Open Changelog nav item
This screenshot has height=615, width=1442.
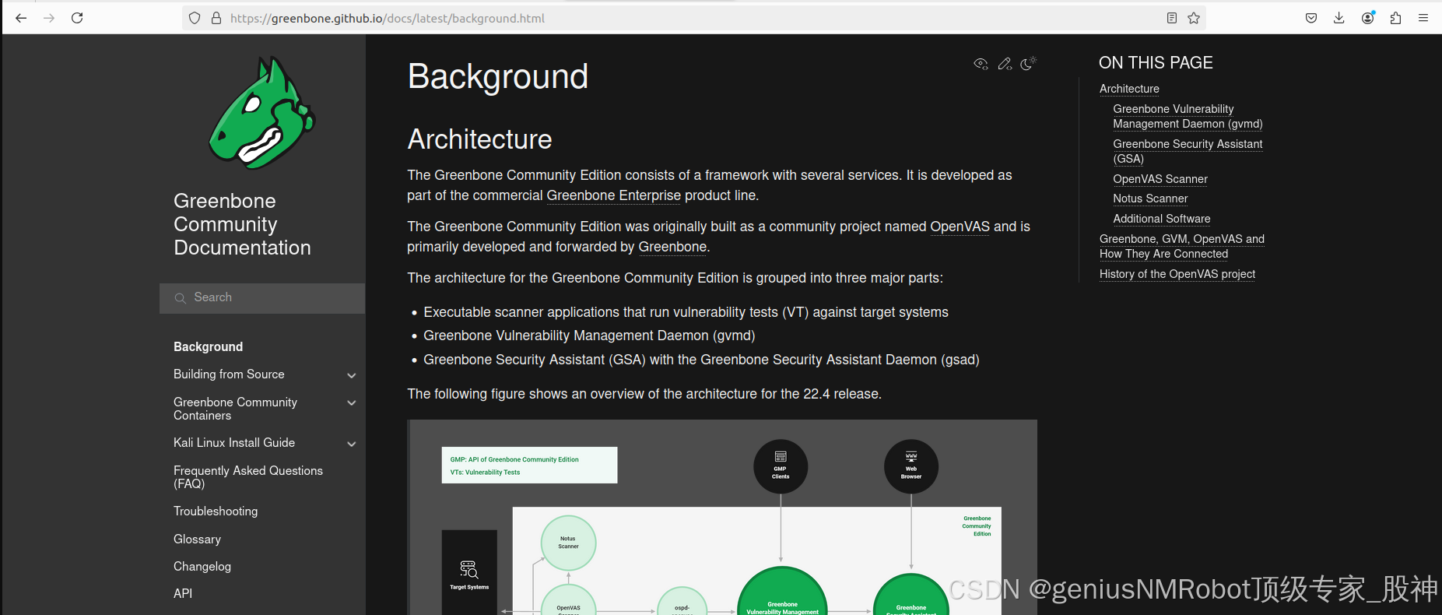click(202, 567)
